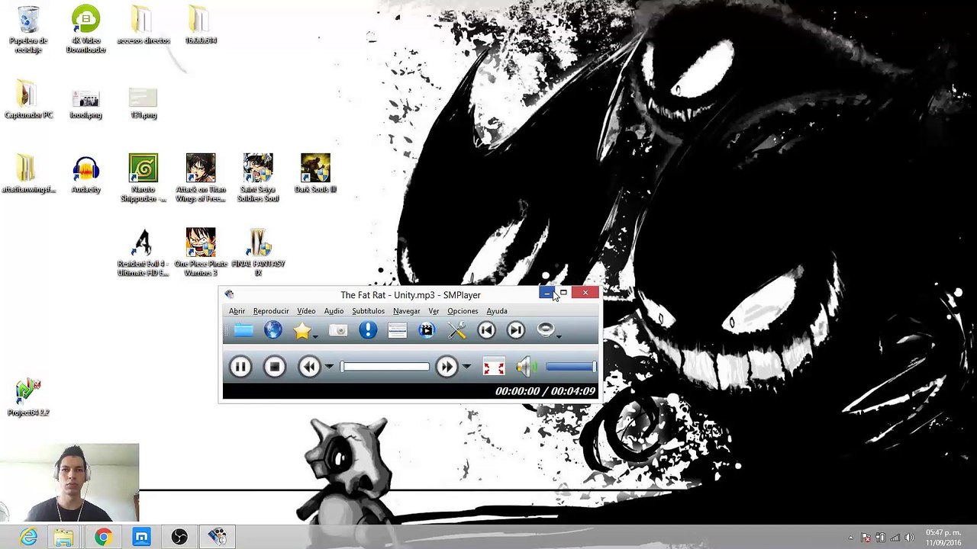Select the looool.png image file
This screenshot has width=977, height=549.
[85, 104]
